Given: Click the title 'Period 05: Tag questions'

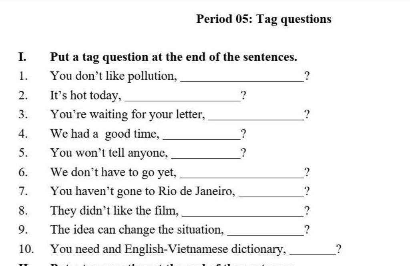Looking at the screenshot, I should (264, 19).
